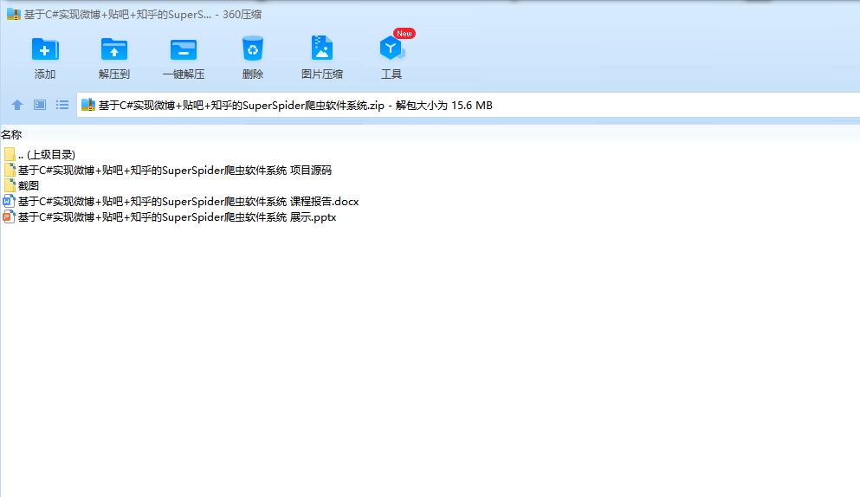Viewport: 860px width, 497px height.
Task: Switch to the icon view mode button
Action: pos(40,105)
